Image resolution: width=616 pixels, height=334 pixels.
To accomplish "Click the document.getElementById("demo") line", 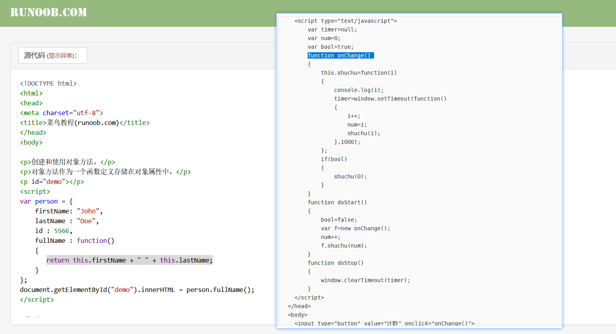I will tap(137, 290).
